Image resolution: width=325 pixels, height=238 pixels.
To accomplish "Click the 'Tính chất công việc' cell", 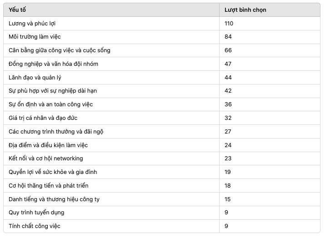I will [111, 226].
